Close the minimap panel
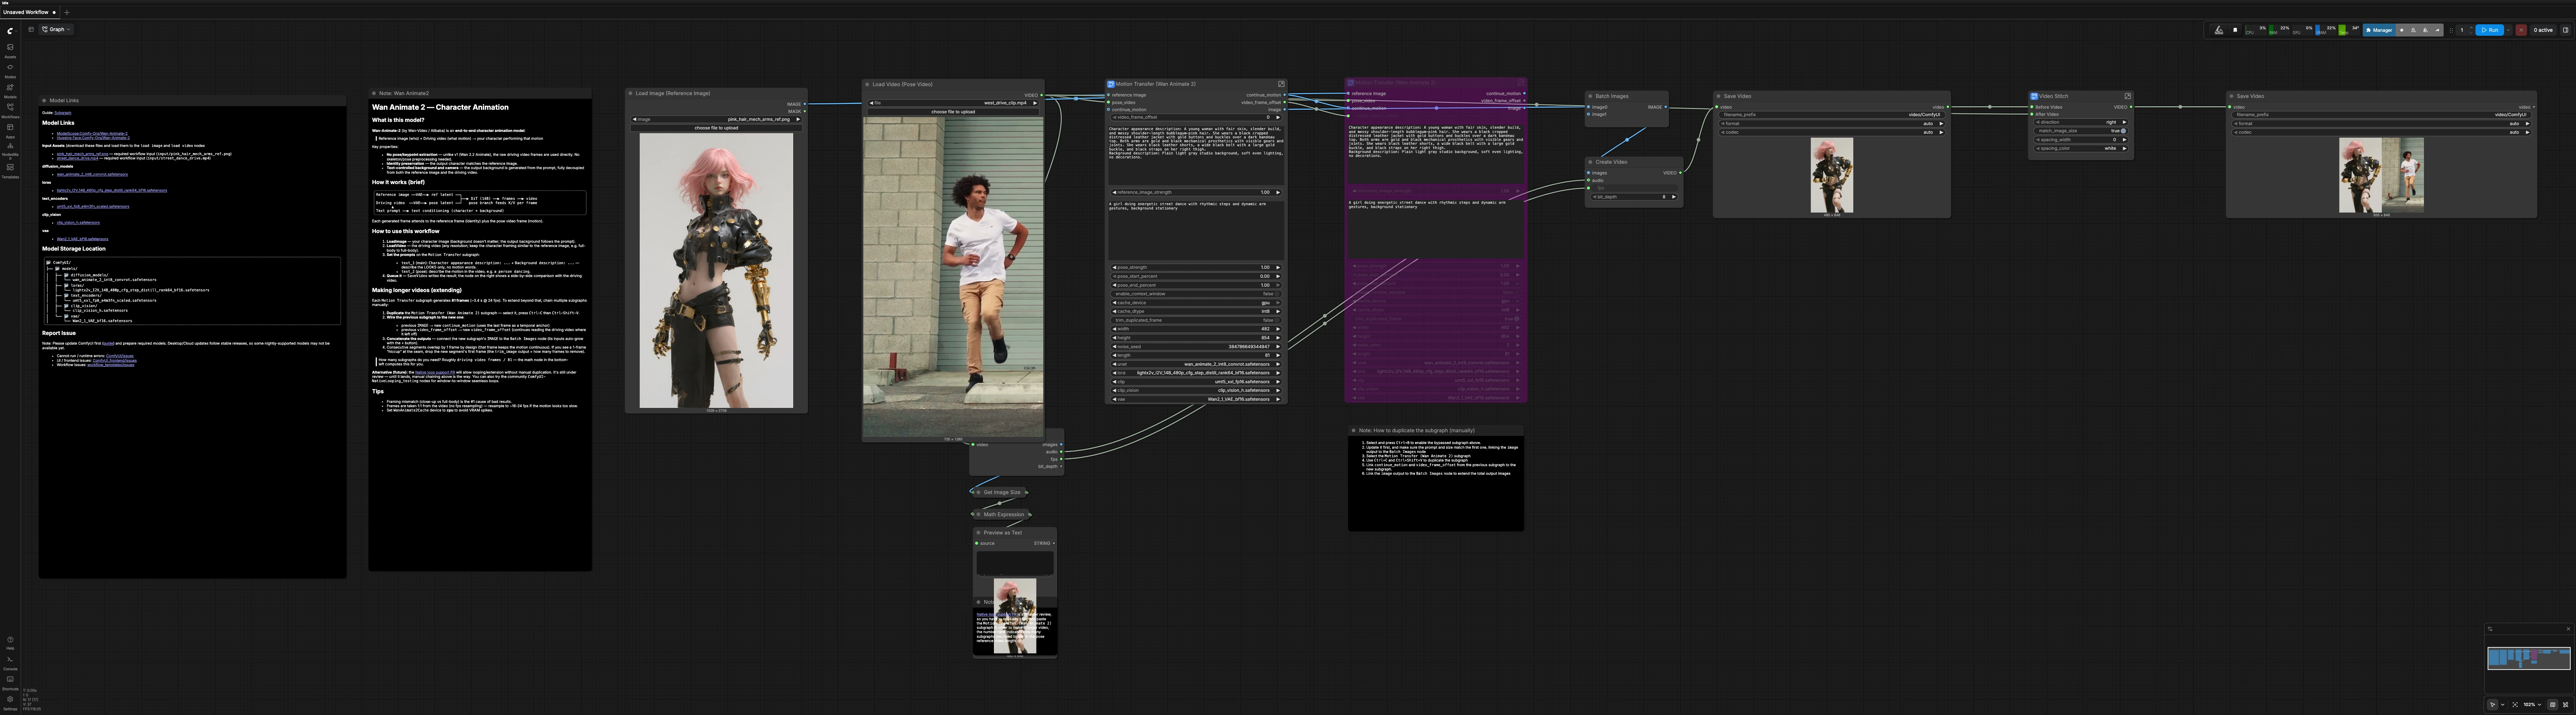 pos(2568,629)
